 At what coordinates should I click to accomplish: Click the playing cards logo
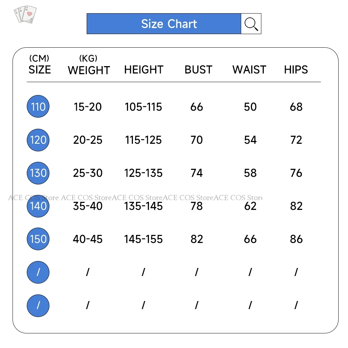(25, 14)
